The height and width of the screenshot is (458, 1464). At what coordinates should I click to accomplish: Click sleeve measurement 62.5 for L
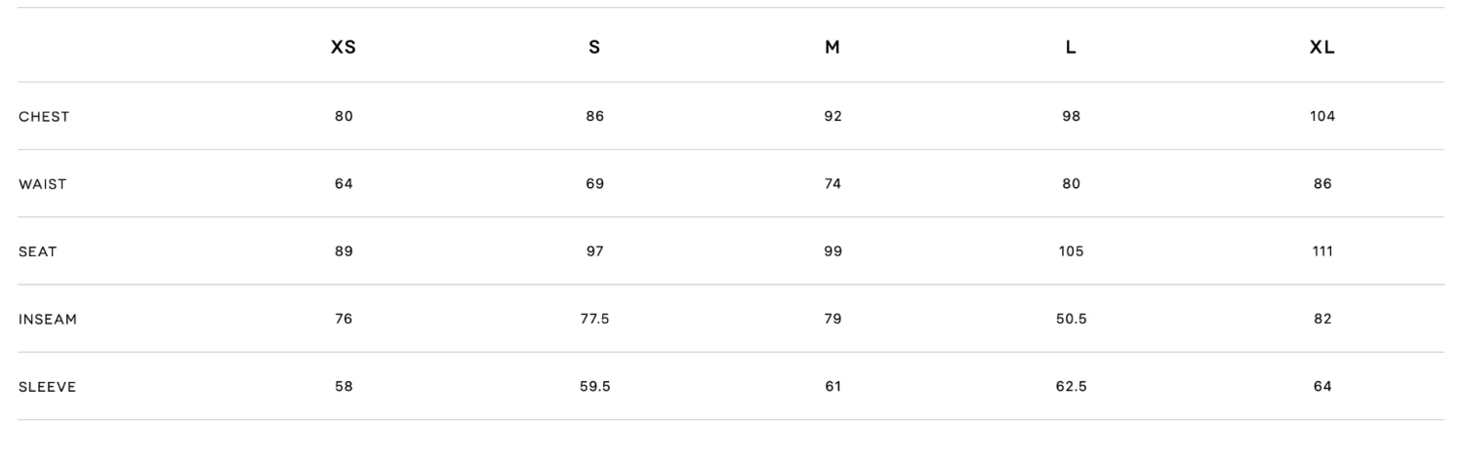pos(1071,387)
